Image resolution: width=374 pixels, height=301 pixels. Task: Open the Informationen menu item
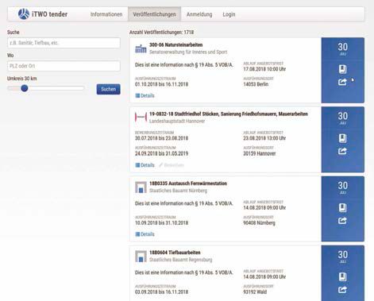click(x=106, y=14)
